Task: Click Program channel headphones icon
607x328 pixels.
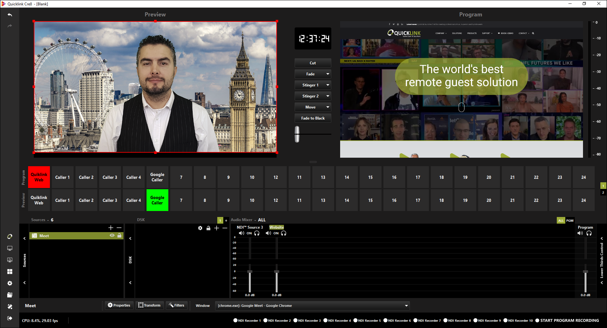Action: pyautogui.click(x=589, y=233)
